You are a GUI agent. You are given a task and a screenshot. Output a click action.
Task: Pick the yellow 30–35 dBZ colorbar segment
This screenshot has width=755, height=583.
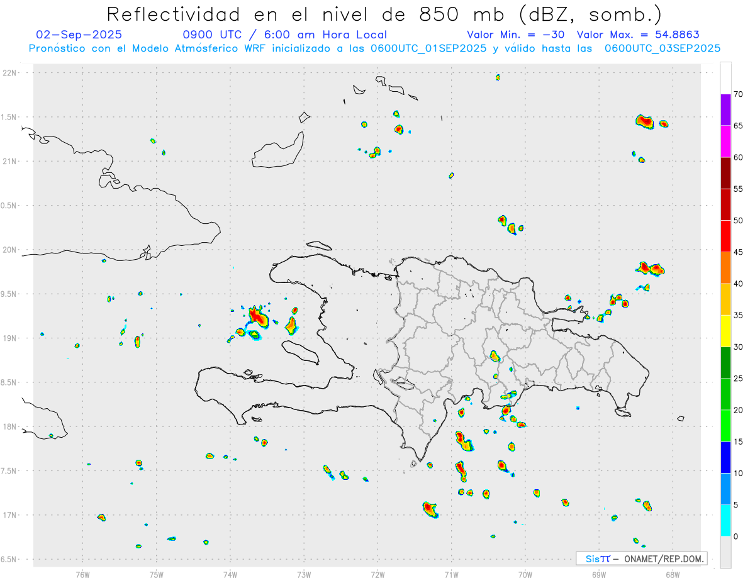tap(725, 331)
